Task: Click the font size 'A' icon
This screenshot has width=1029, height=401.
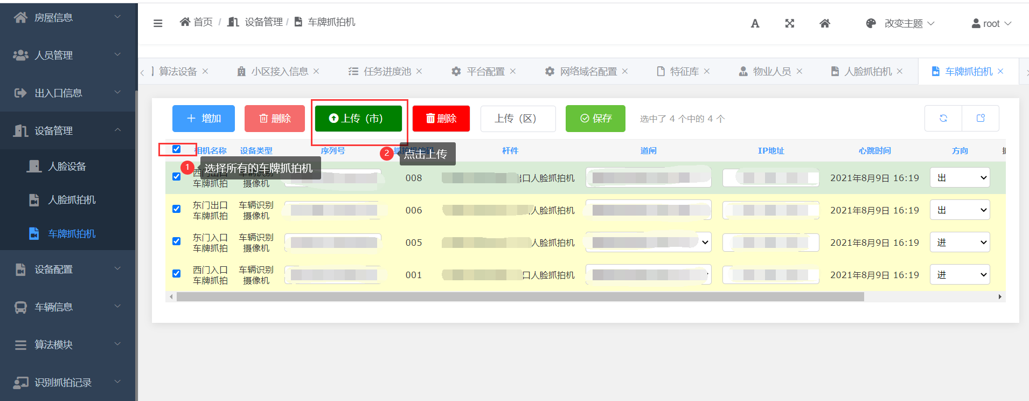Action: pyautogui.click(x=755, y=23)
